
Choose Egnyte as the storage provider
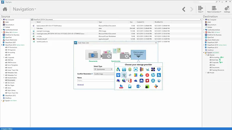tap(124, 75)
